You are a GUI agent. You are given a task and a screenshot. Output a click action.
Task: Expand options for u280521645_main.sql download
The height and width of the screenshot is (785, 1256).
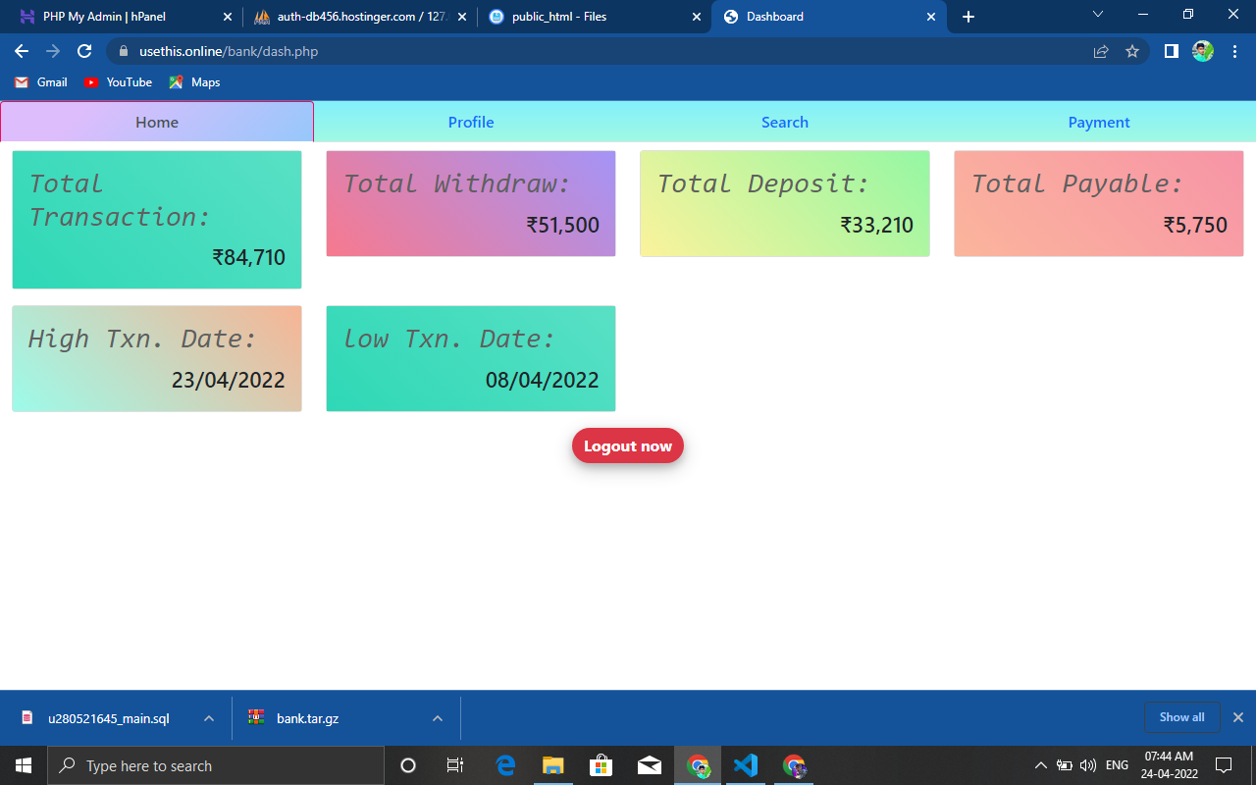click(207, 717)
